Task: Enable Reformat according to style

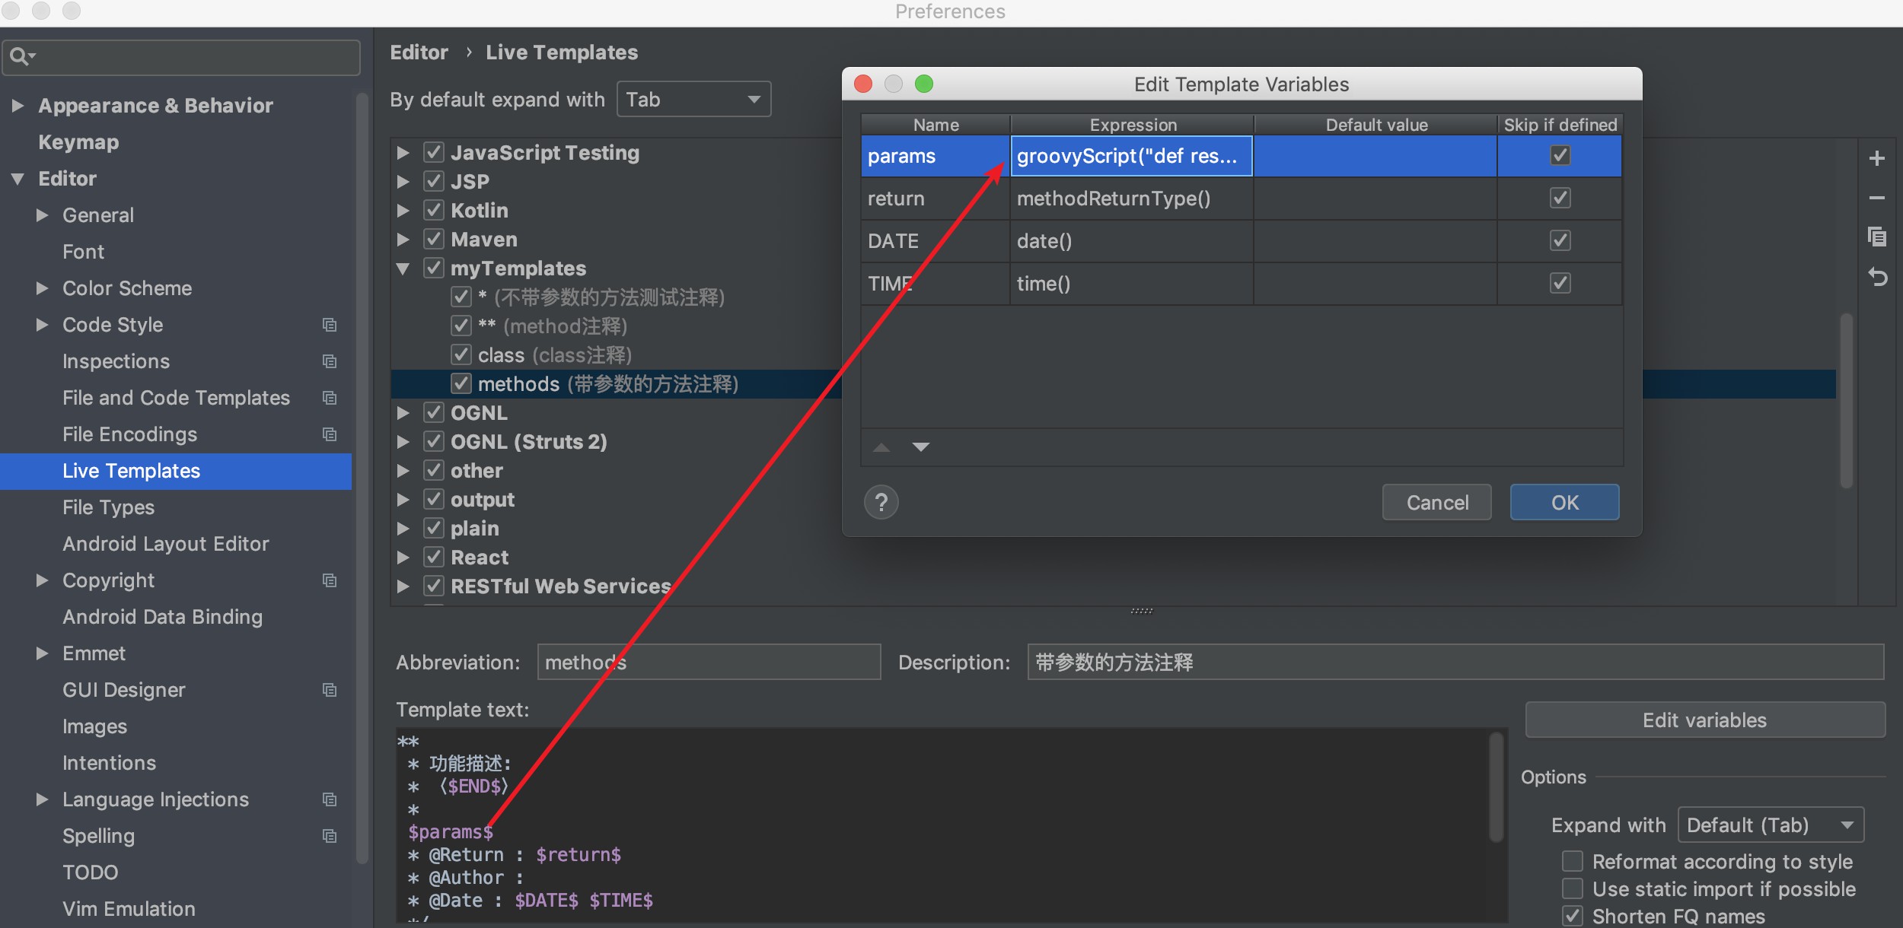Action: click(x=1572, y=861)
